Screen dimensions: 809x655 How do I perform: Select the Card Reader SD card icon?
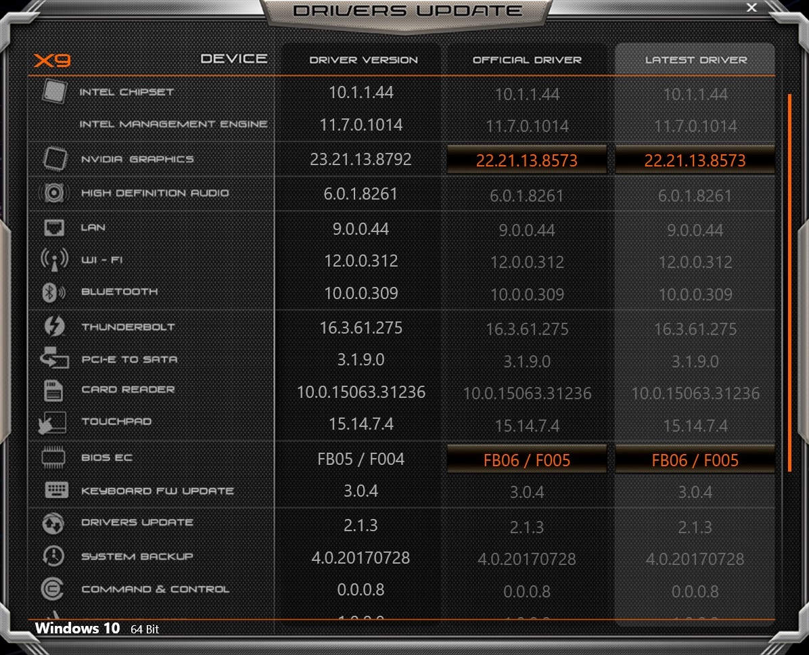53,390
